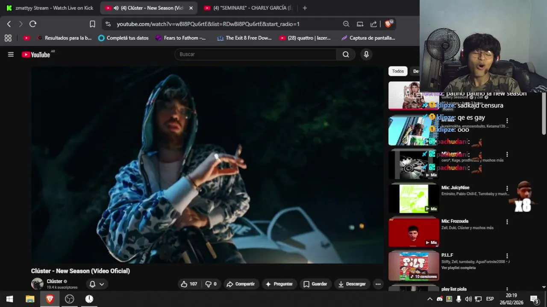The width and height of the screenshot is (547, 307).
Task: Open the Brave Shields lion icon
Action: [388, 24]
